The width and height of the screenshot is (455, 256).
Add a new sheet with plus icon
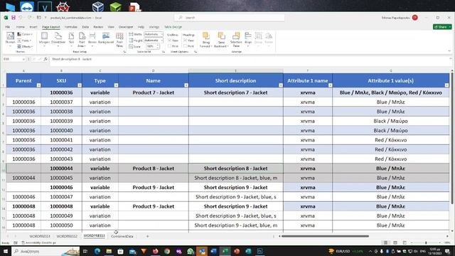coord(147,236)
